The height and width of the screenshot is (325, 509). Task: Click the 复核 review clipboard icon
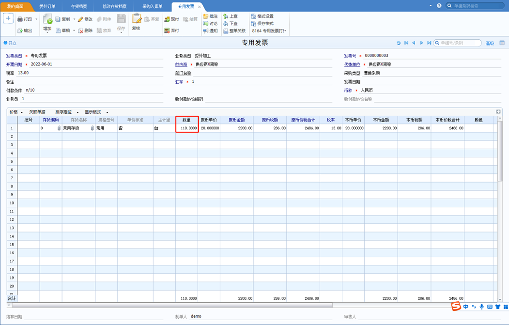pos(137,18)
